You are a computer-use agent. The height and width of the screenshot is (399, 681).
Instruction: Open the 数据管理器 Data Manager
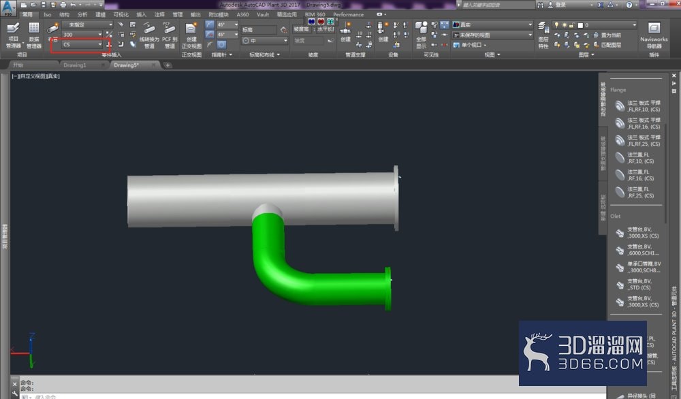tap(34, 35)
